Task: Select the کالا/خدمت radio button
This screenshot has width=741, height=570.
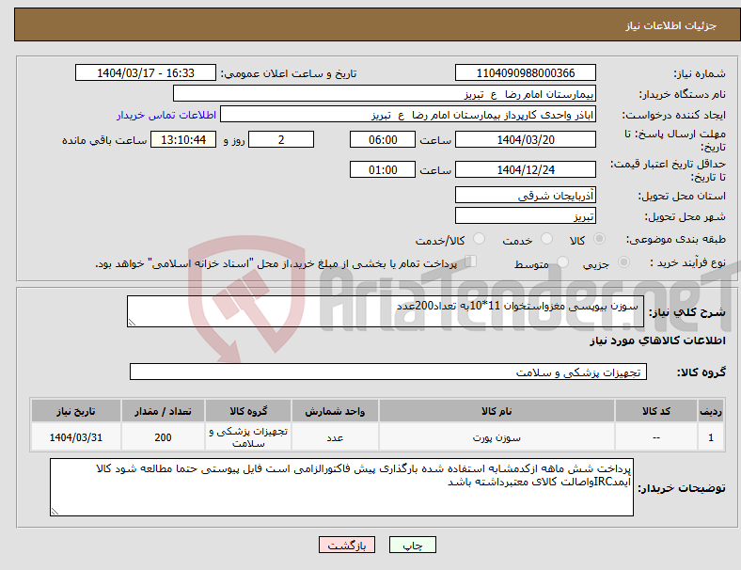Action: pos(480,239)
